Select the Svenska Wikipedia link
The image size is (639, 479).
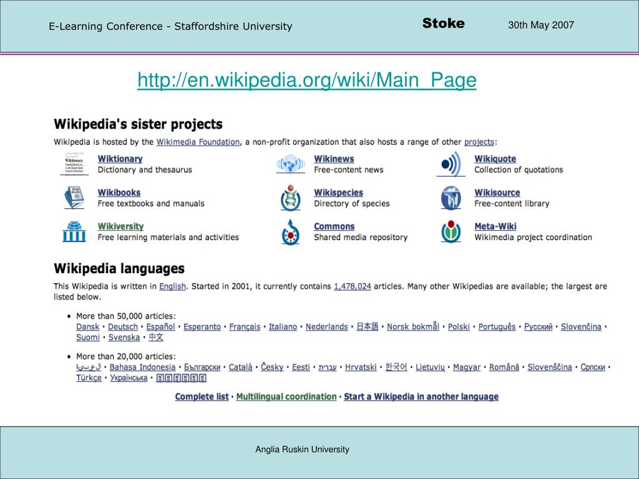pyautogui.click(x=124, y=337)
